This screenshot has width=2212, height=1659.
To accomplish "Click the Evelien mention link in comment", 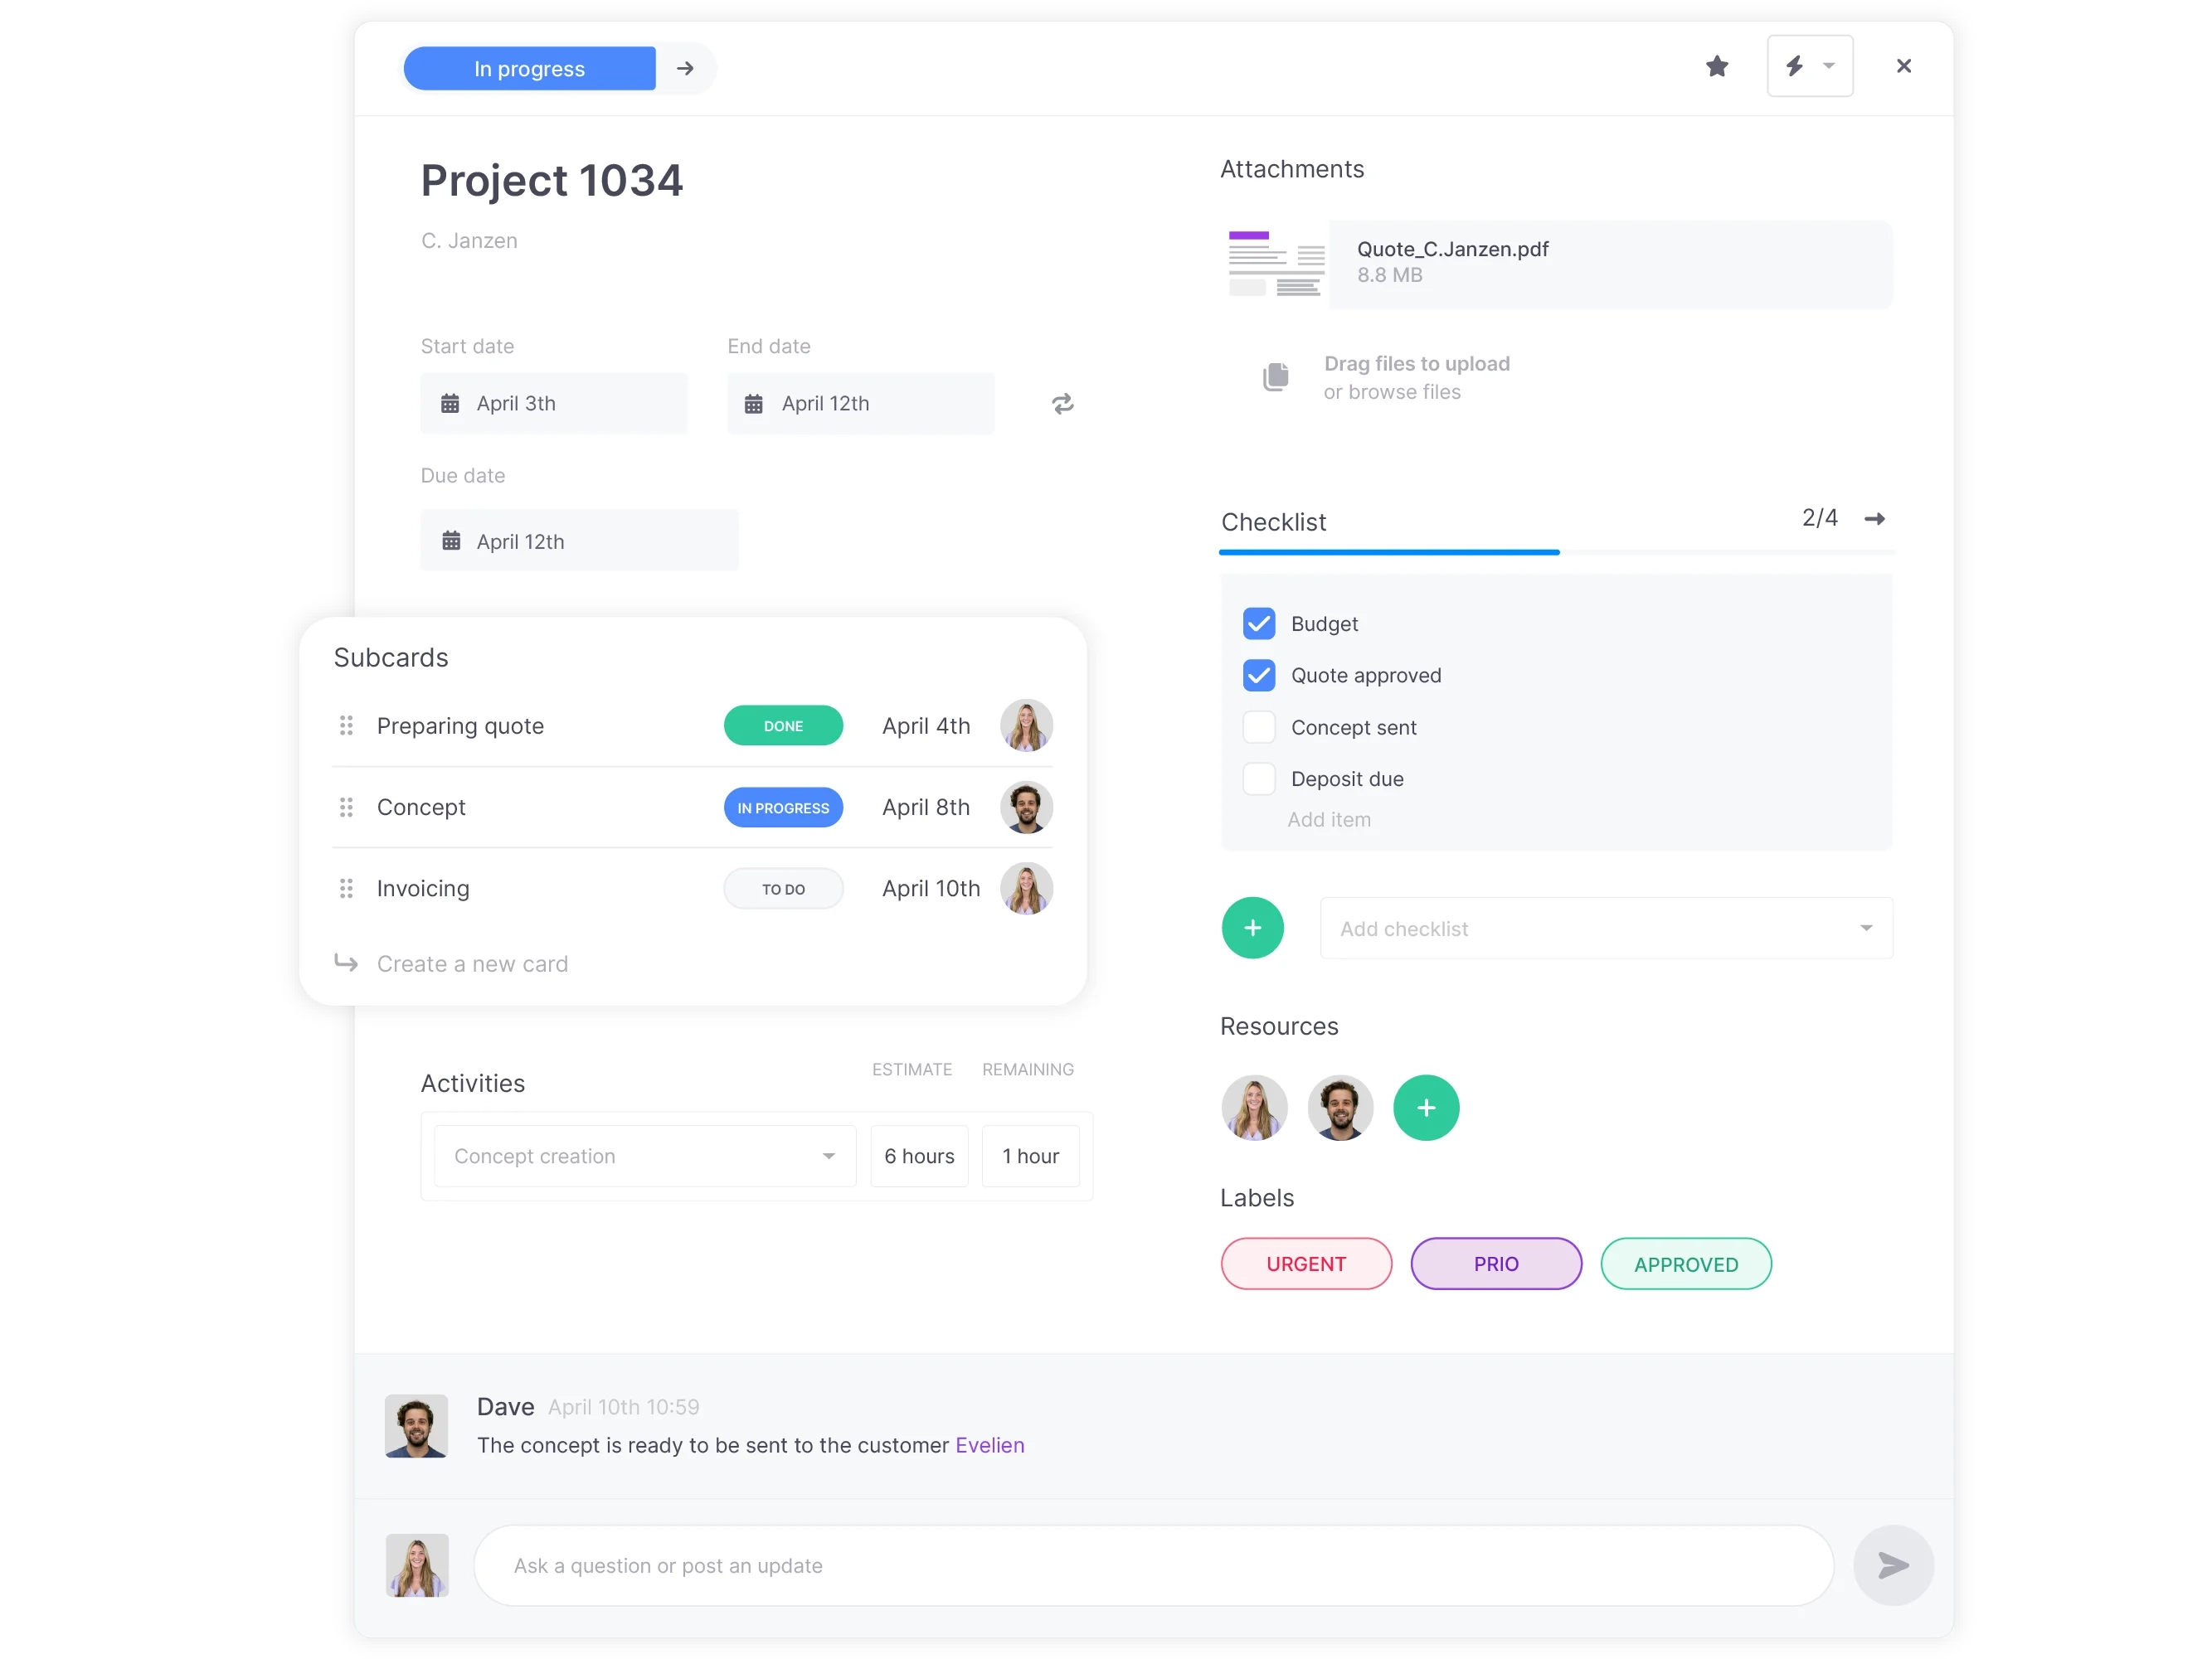I will [x=989, y=1444].
